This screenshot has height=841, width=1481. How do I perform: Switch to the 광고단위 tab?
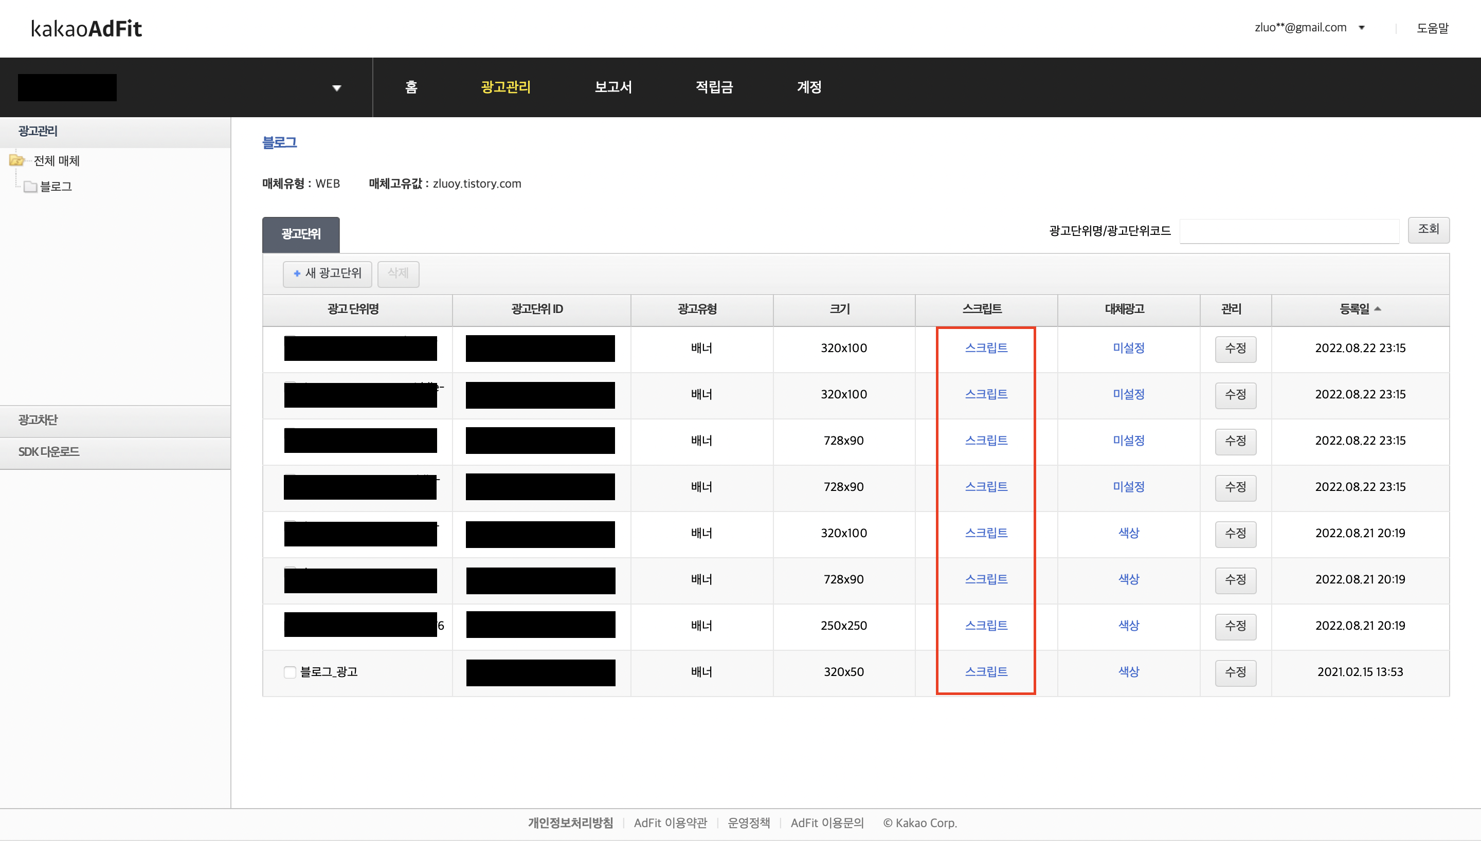point(301,234)
